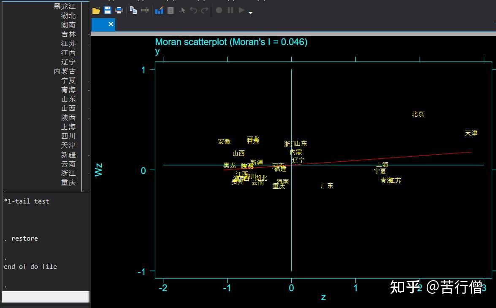
Task: Rename the current graph
Action: pos(145,10)
